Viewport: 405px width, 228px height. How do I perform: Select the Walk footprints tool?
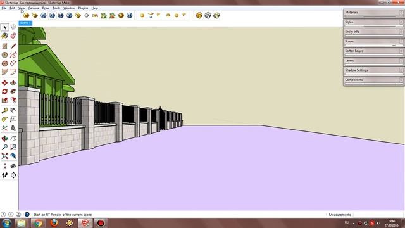pyautogui.click(x=4, y=175)
